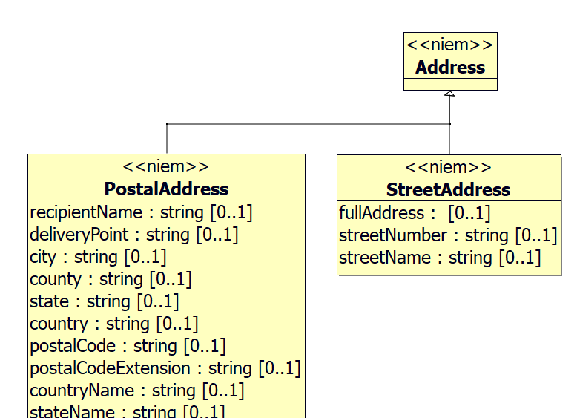Click the fullAddress attribute in StreetAddress

pyautogui.click(x=415, y=214)
